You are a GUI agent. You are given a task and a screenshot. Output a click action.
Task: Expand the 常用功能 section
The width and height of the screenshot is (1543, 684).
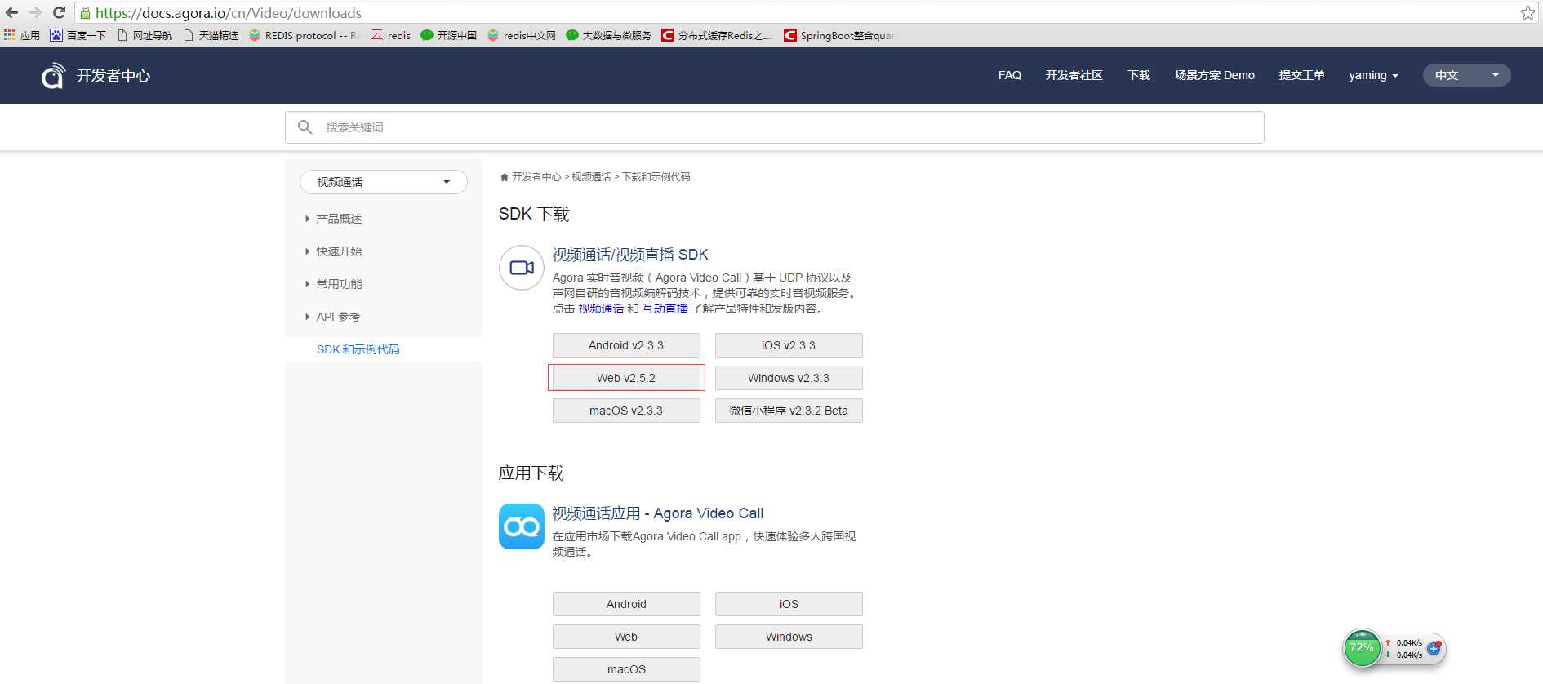pyautogui.click(x=334, y=284)
